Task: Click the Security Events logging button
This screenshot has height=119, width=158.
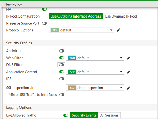Action: click(84, 115)
